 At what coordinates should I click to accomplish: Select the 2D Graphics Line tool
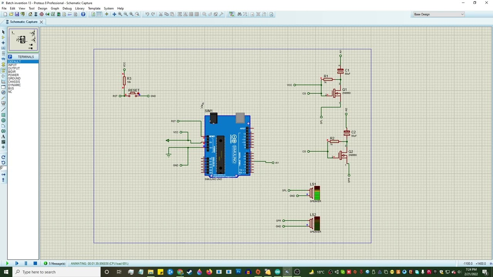(3, 110)
